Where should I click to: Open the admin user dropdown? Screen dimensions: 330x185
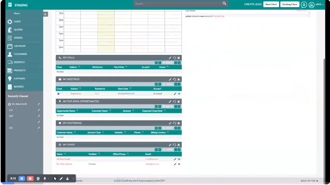tap(316, 5)
